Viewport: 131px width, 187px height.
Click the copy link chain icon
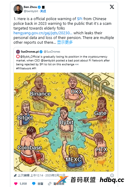[x=49, y=184]
